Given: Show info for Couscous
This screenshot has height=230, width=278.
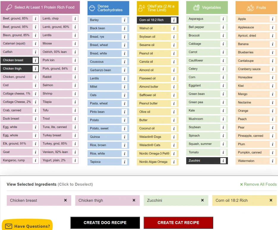Looking at the screenshot, I should click(x=124, y=62).
